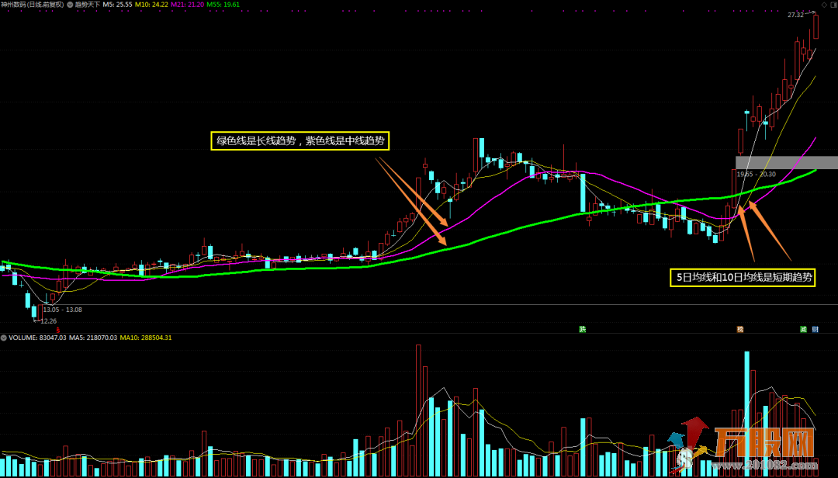Select the volume MA5: 218070.03 label

(x=93, y=338)
